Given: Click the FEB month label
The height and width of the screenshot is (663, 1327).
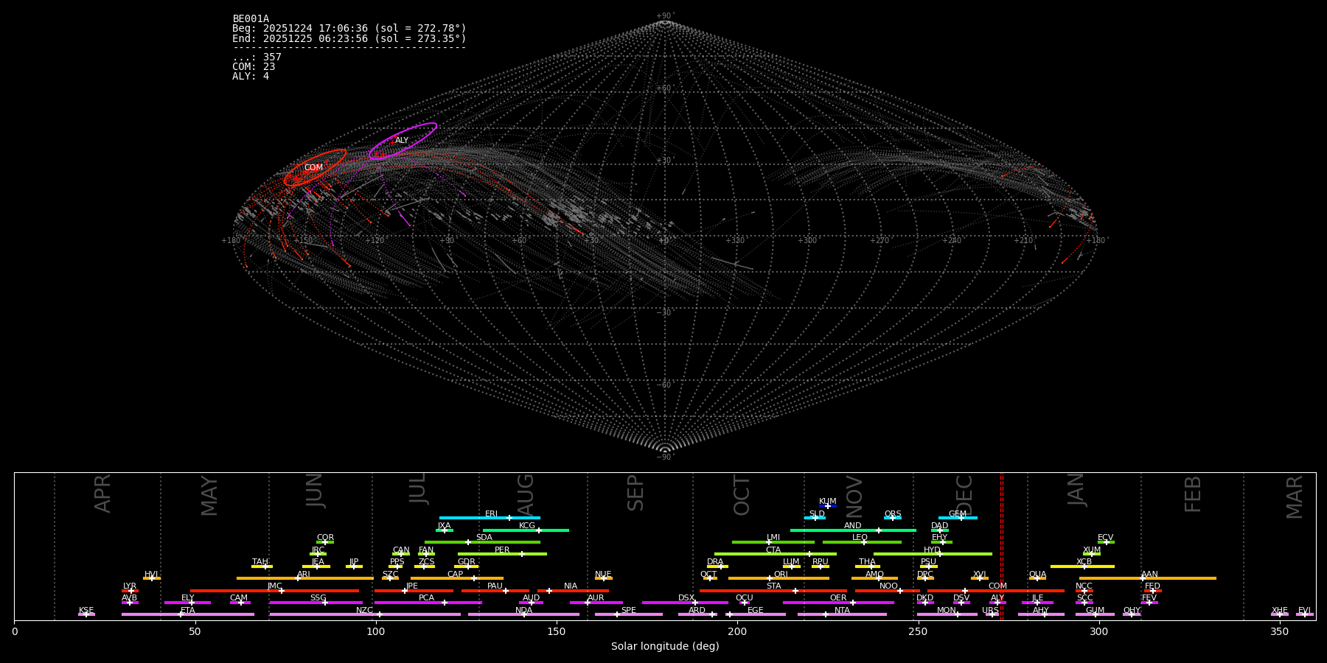Looking at the screenshot, I should [1193, 494].
